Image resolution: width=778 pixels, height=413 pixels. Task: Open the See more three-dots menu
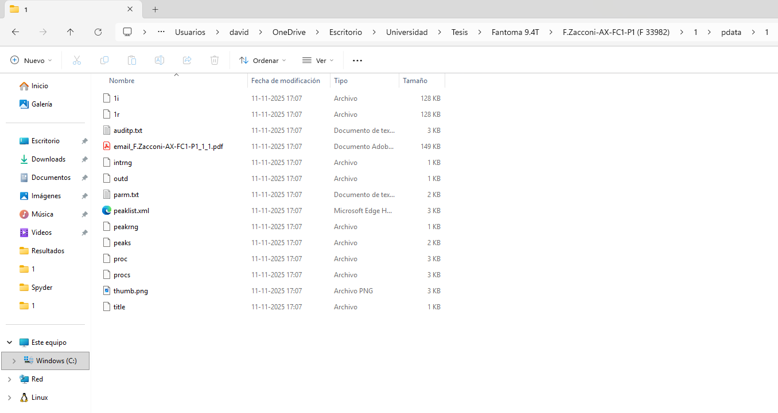click(x=357, y=60)
